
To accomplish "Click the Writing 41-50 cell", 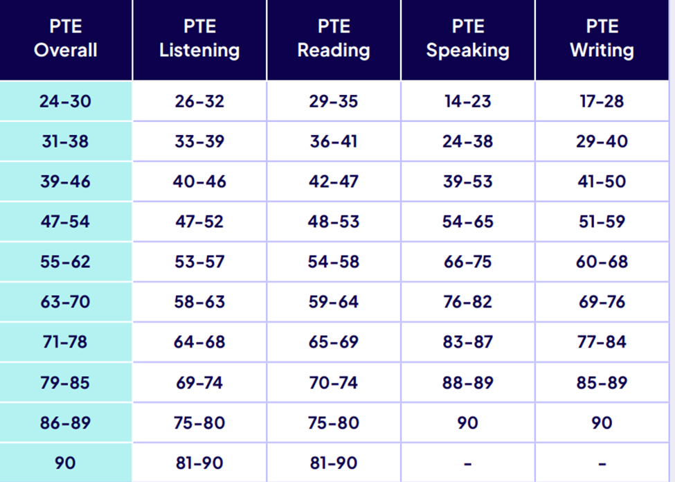I will (x=602, y=181).
